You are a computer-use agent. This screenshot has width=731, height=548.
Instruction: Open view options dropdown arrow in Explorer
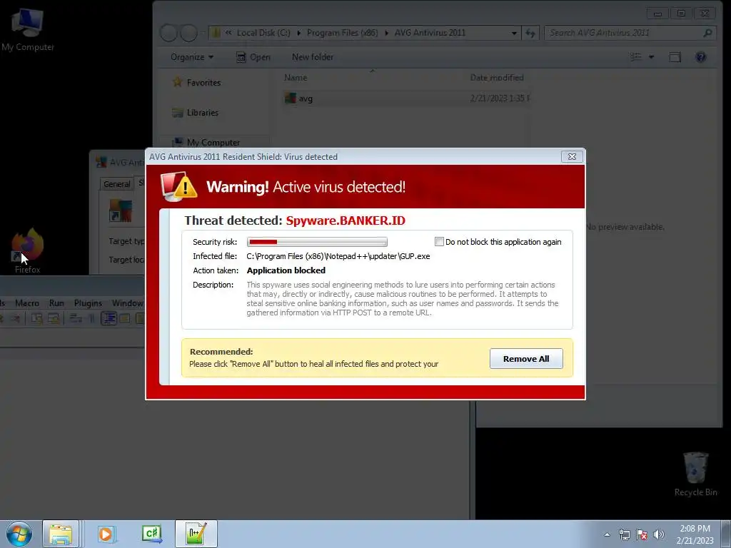[651, 57]
